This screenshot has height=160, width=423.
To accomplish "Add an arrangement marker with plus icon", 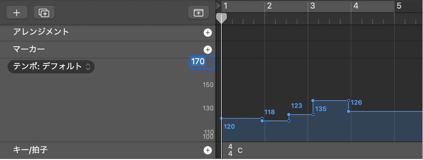I will pos(207,33).
